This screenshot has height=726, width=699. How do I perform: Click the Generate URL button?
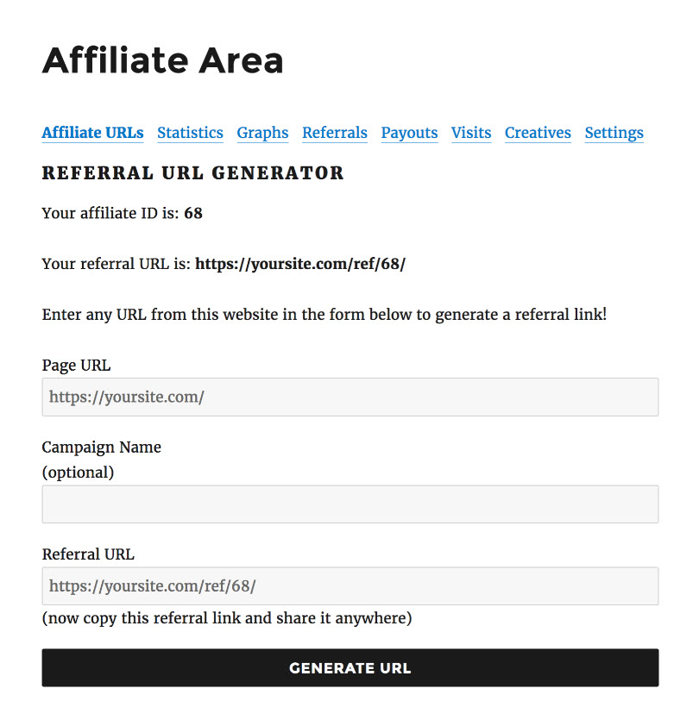pos(350,667)
